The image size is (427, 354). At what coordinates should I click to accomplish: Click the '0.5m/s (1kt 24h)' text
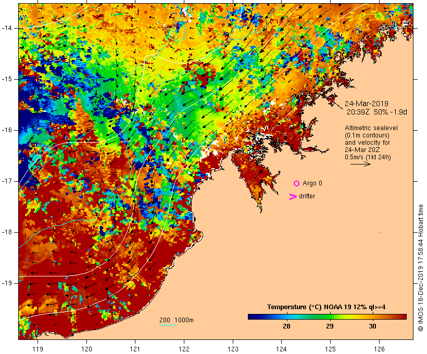click(x=368, y=157)
